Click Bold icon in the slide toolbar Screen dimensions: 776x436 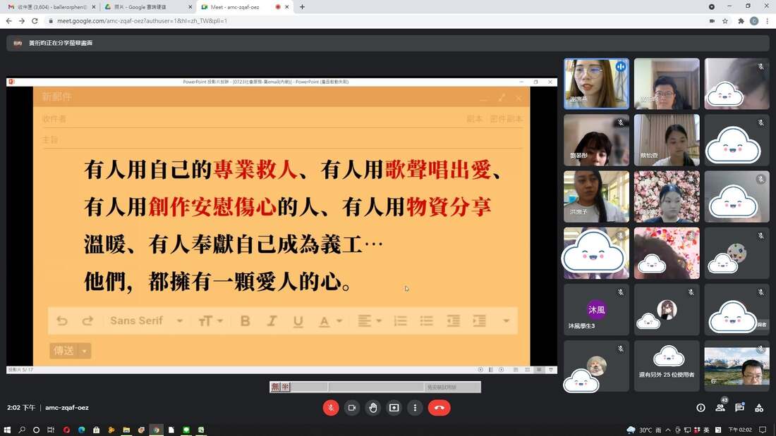coord(245,321)
